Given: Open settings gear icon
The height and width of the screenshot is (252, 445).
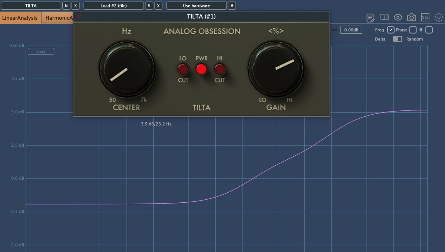Looking at the screenshot, I should (x=439, y=17).
